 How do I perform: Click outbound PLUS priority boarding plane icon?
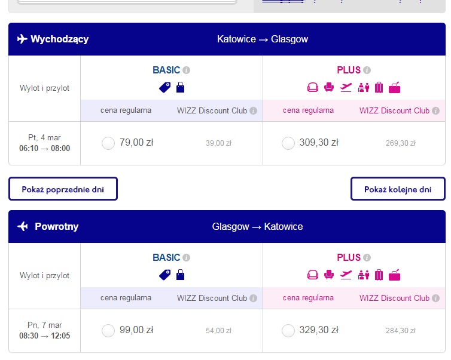pos(346,87)
